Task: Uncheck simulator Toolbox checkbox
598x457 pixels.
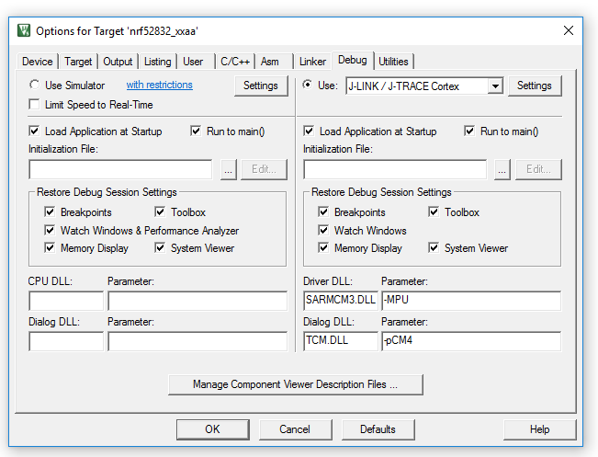Action: coord(160,211)
